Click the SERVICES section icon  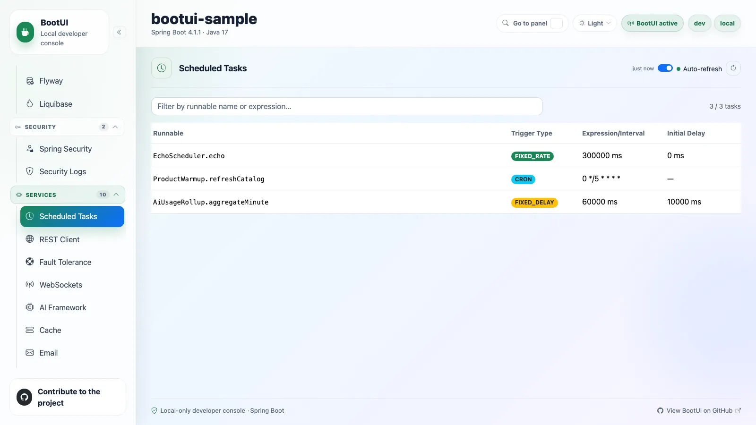pos(19,195)
